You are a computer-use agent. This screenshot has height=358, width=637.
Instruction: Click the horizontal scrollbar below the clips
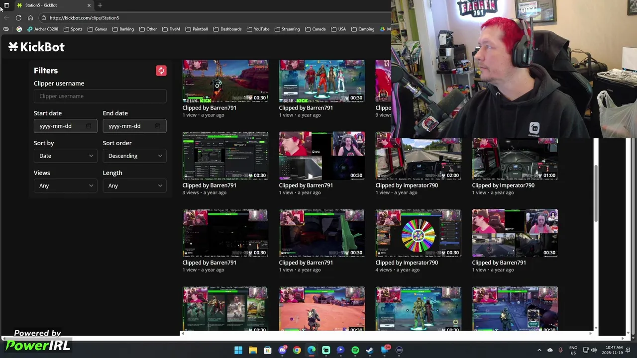click(386, 333)
